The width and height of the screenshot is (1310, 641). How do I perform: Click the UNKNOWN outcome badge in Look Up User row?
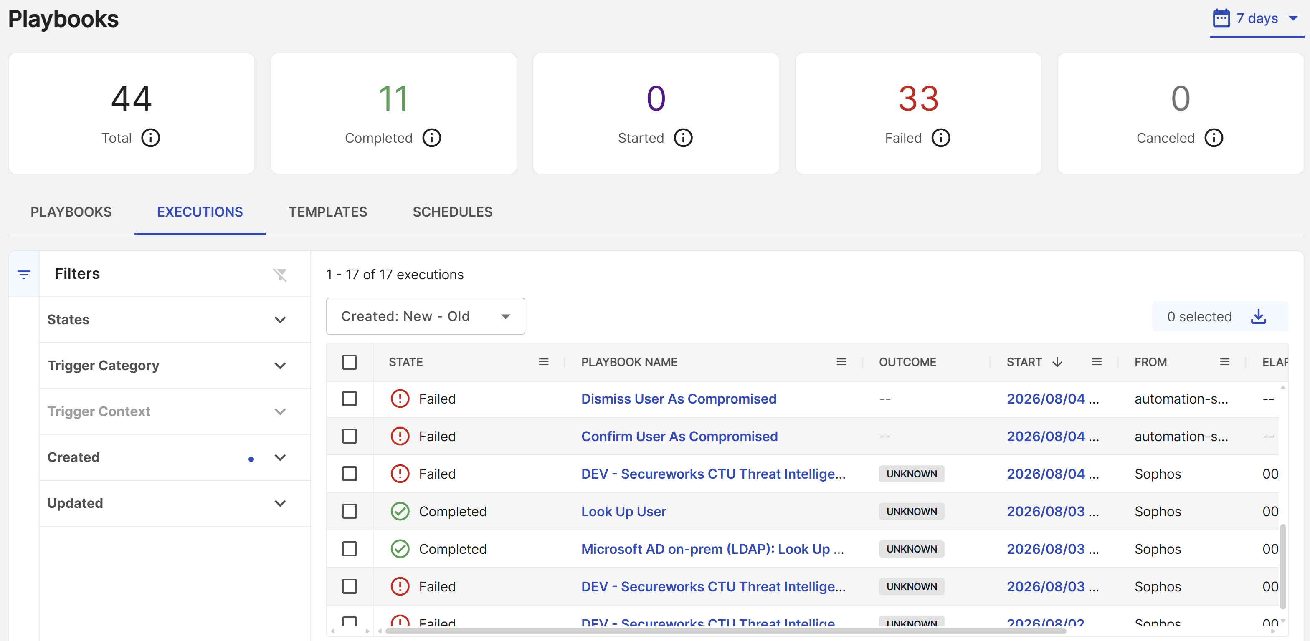click(x=911, y=511)
